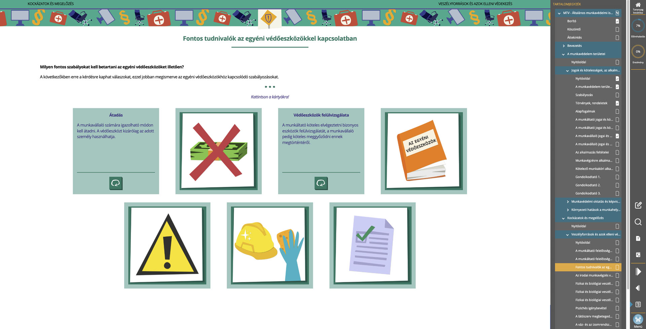This screenshot has width=646, height=329.
Task: Expand Munkavédelmi oktatás és képviselet section
Action: pyautogui.click(x=568, y=202)
